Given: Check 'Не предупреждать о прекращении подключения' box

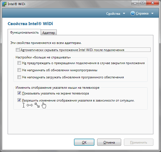Looking at the screenshot, I should (19, 63).
